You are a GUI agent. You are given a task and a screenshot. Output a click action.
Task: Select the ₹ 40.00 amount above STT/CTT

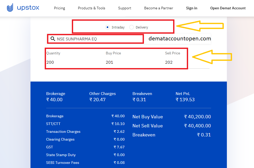pos(118,116)
